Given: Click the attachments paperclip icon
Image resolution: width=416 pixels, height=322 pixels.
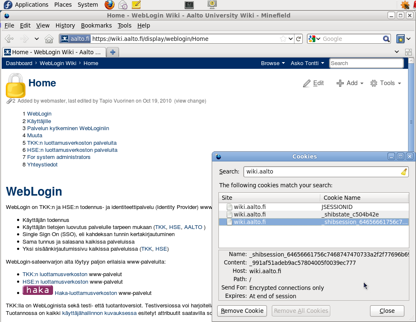Looking at the screenshot, I should (x=9, y=101).
